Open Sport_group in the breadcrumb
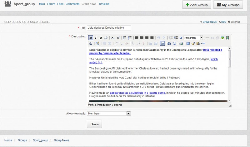250x147 pixels. 40,140
